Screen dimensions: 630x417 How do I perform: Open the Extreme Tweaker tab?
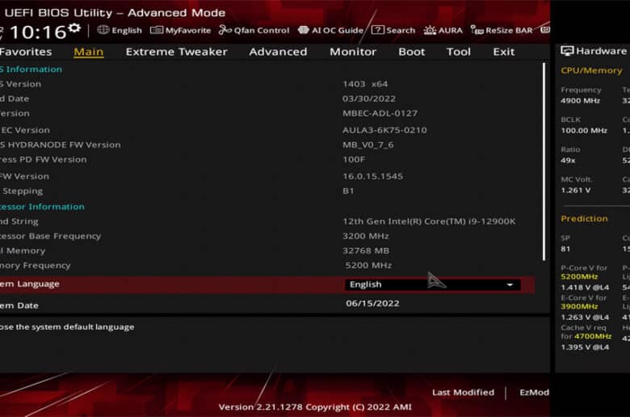click(x=176, y=52)
